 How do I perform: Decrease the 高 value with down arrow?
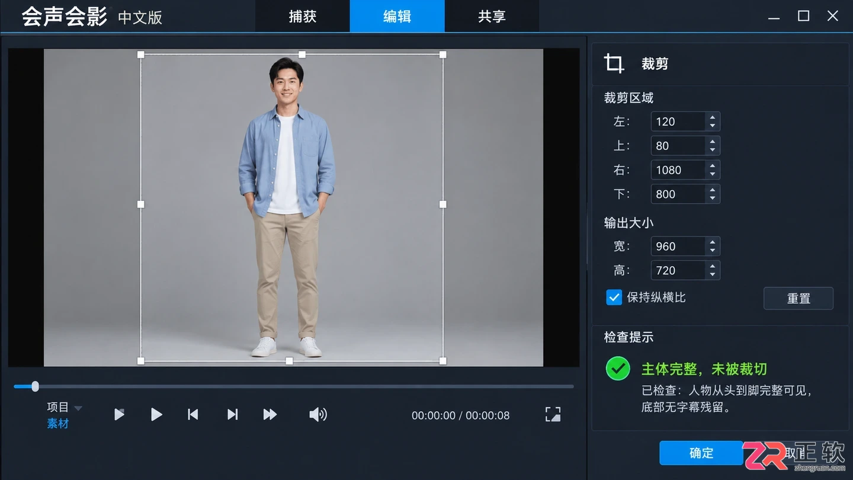713,275
